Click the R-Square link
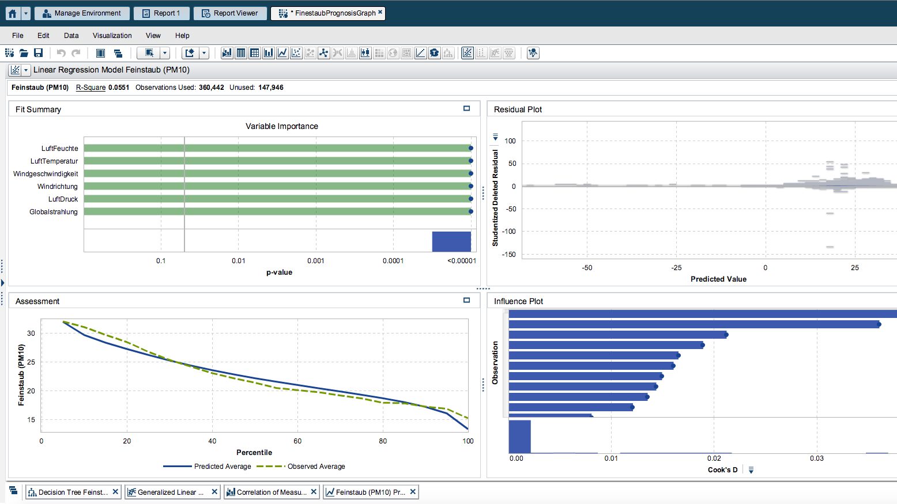 [91, 88]
